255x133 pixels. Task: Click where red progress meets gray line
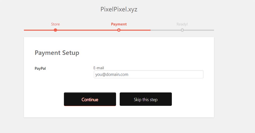point(150,30)
